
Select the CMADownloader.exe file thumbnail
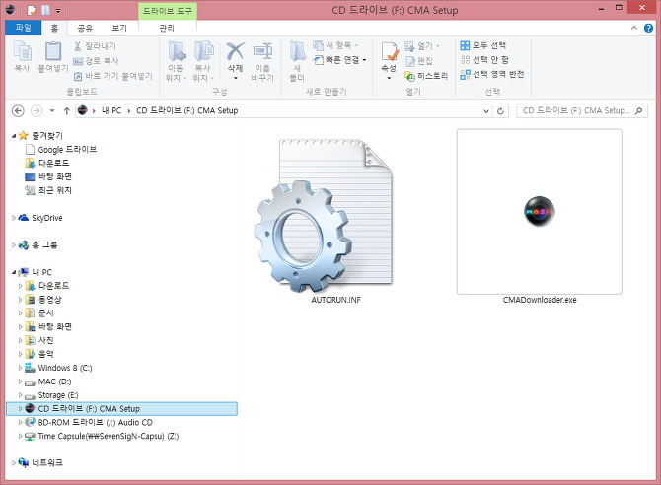point(540,212)
